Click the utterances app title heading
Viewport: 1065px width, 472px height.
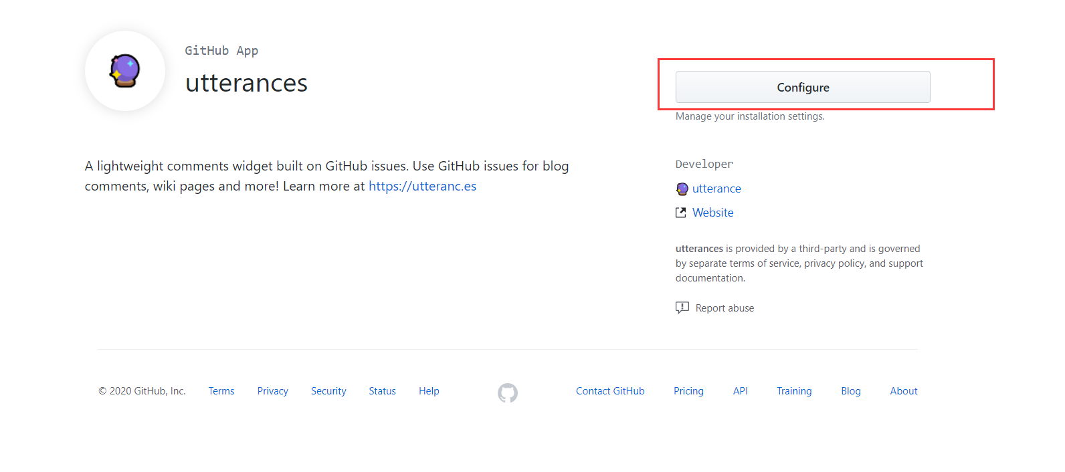(x=246, y=84)
